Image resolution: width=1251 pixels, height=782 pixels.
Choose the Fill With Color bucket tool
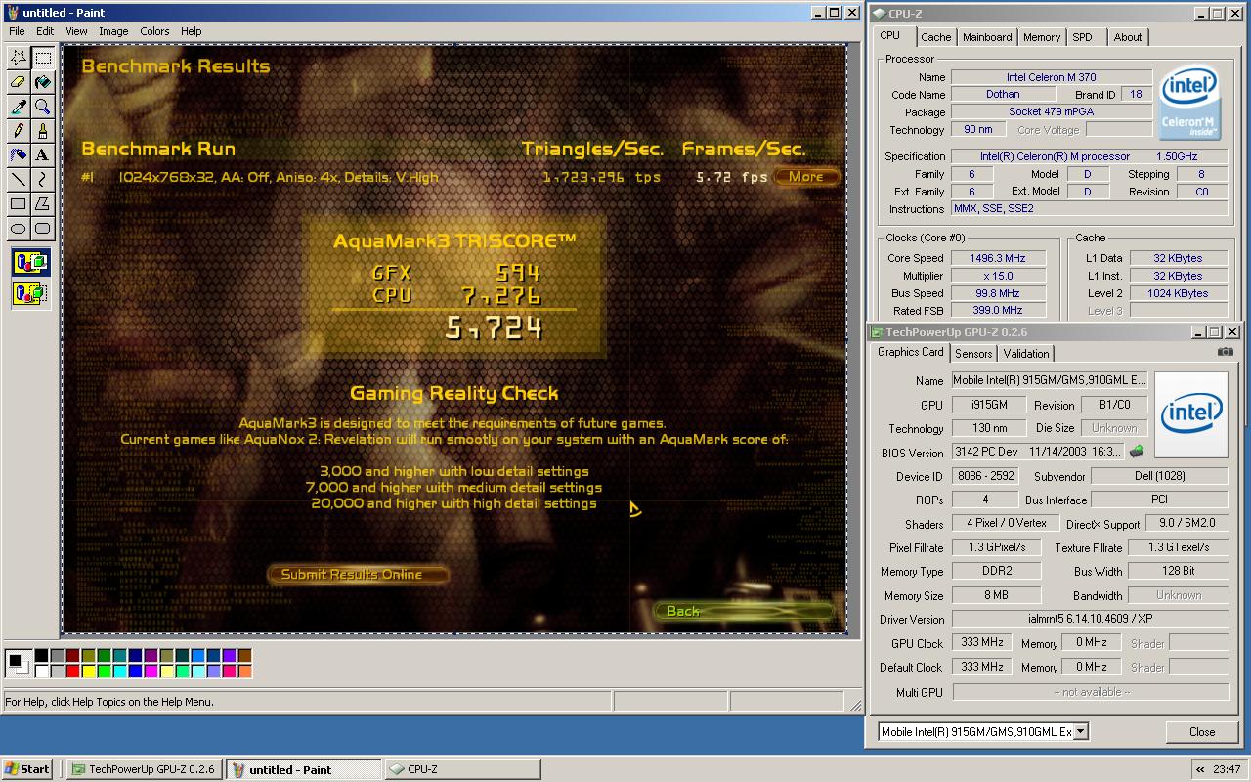coord(43,82)
